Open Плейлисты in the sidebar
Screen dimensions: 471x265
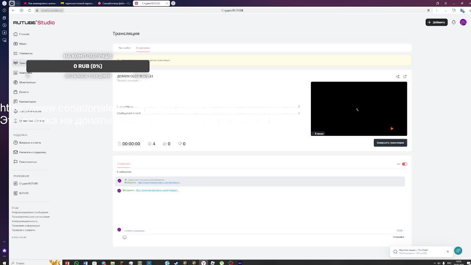coord(23,53)
